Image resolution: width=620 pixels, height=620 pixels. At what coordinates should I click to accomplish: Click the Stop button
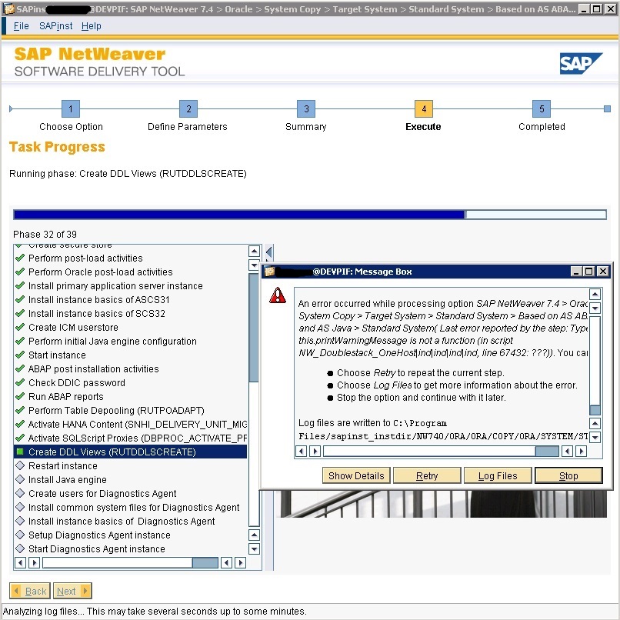568,475
